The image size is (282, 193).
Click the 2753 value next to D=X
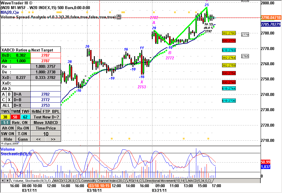click(x=46, y=105)
